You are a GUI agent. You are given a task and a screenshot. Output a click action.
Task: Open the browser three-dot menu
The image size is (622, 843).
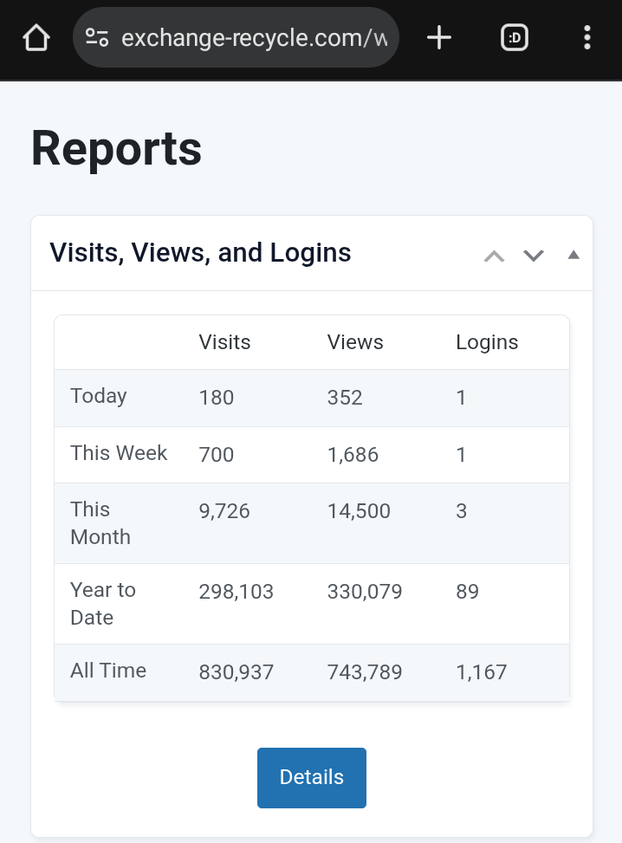[x=587, y=37]
